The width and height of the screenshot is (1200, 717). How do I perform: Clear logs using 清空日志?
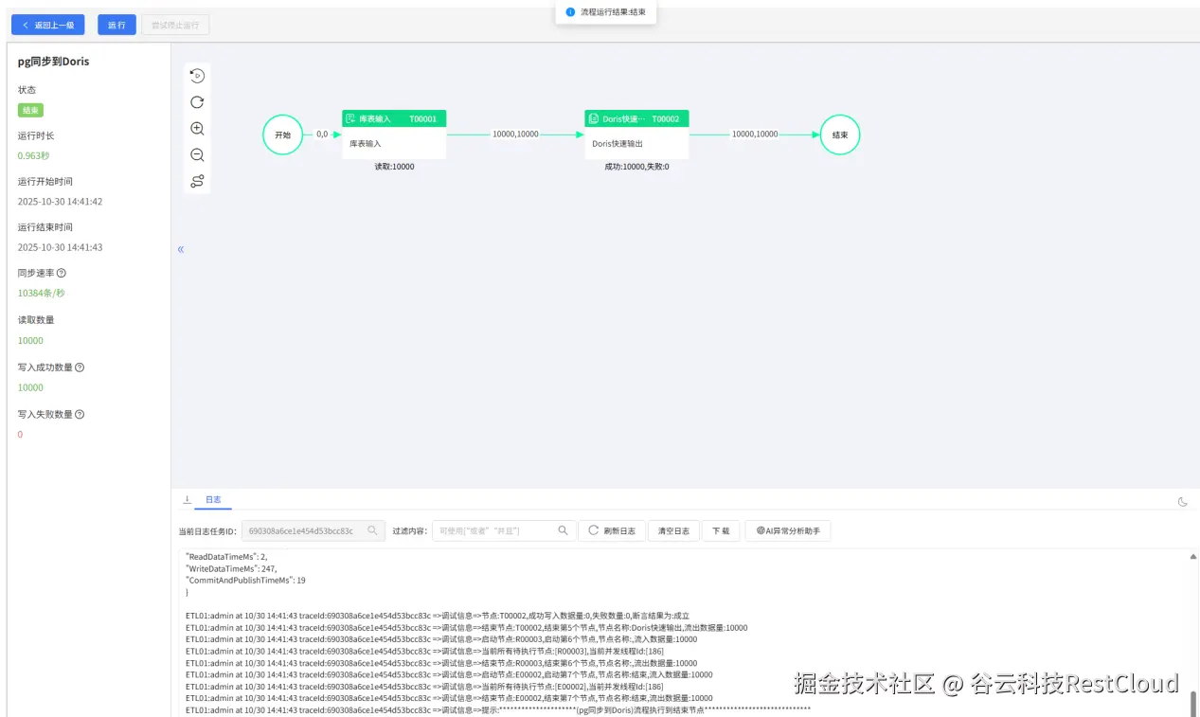(x=673, y=530)
